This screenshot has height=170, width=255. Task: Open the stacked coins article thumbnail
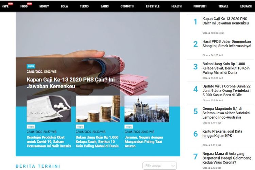tap(98, 109)
